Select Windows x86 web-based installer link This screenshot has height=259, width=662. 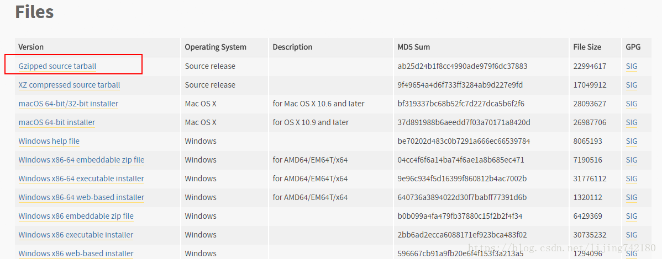pos(76,253)
